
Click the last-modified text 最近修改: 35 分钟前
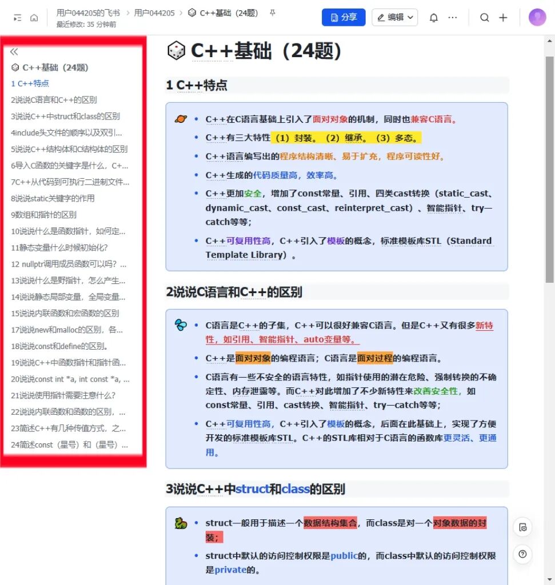[86, 25]
